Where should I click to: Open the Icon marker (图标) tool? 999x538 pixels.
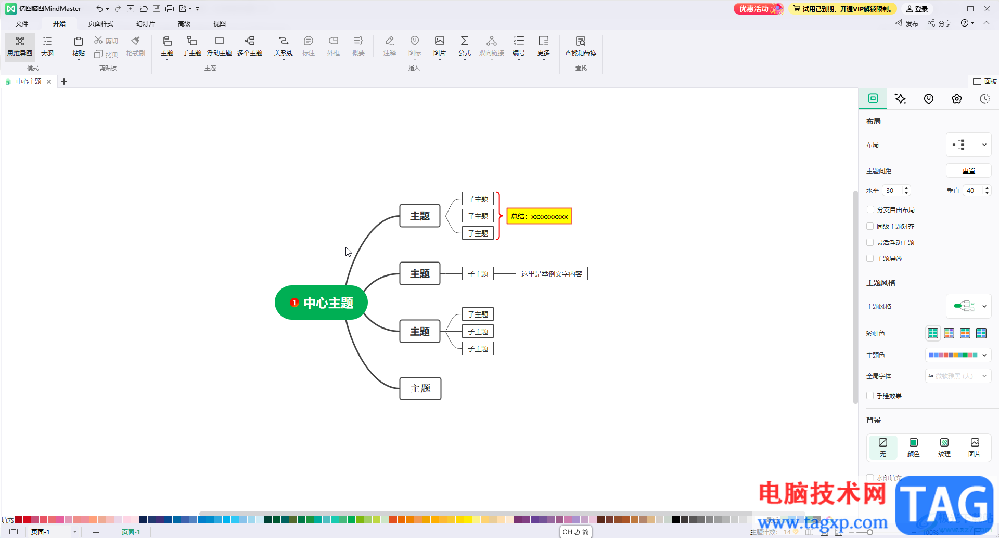pyautogui.click(x=415, y=46)
